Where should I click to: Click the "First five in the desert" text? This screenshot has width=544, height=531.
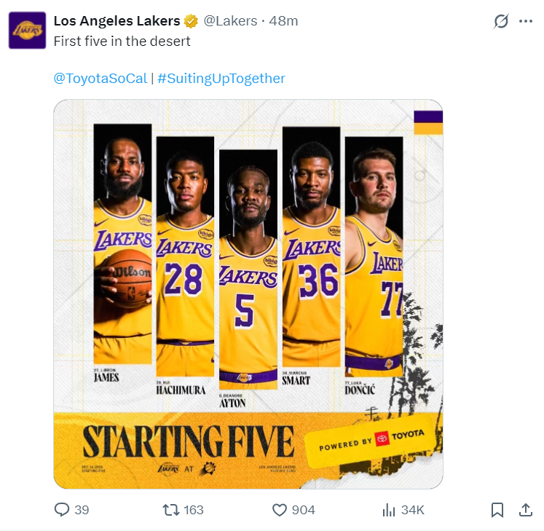(x=122, y=41)
